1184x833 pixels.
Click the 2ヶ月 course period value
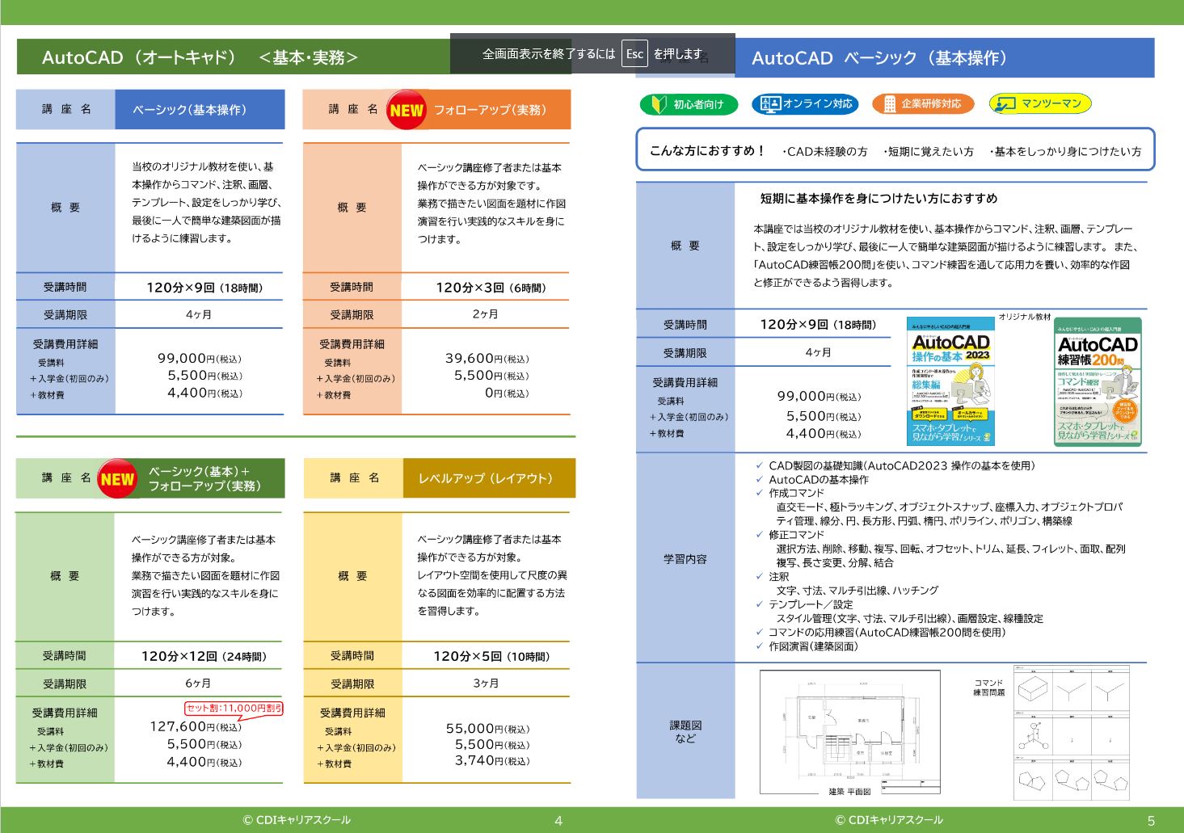point(486,314)
